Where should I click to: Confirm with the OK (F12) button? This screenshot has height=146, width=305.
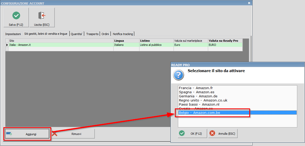(x=192, y=133)
